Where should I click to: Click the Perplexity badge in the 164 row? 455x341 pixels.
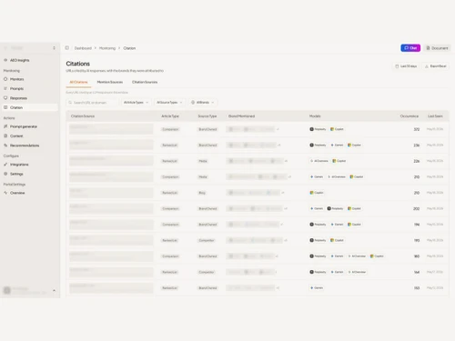[318, 272]
